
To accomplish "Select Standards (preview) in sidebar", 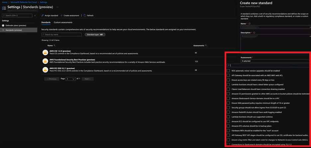I will (19, 30).
